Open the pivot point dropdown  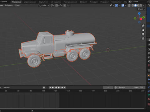(x=52, y=5)
